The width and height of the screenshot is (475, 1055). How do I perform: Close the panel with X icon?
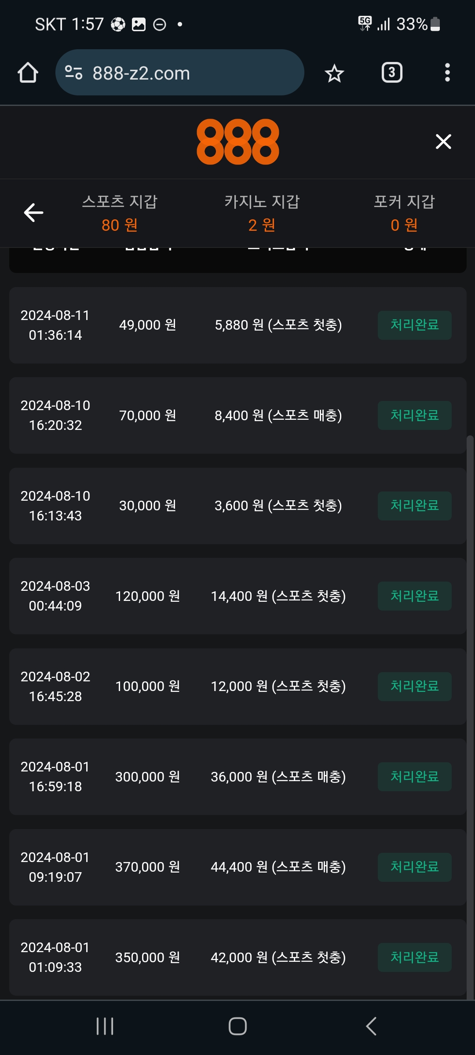(443, 142)
